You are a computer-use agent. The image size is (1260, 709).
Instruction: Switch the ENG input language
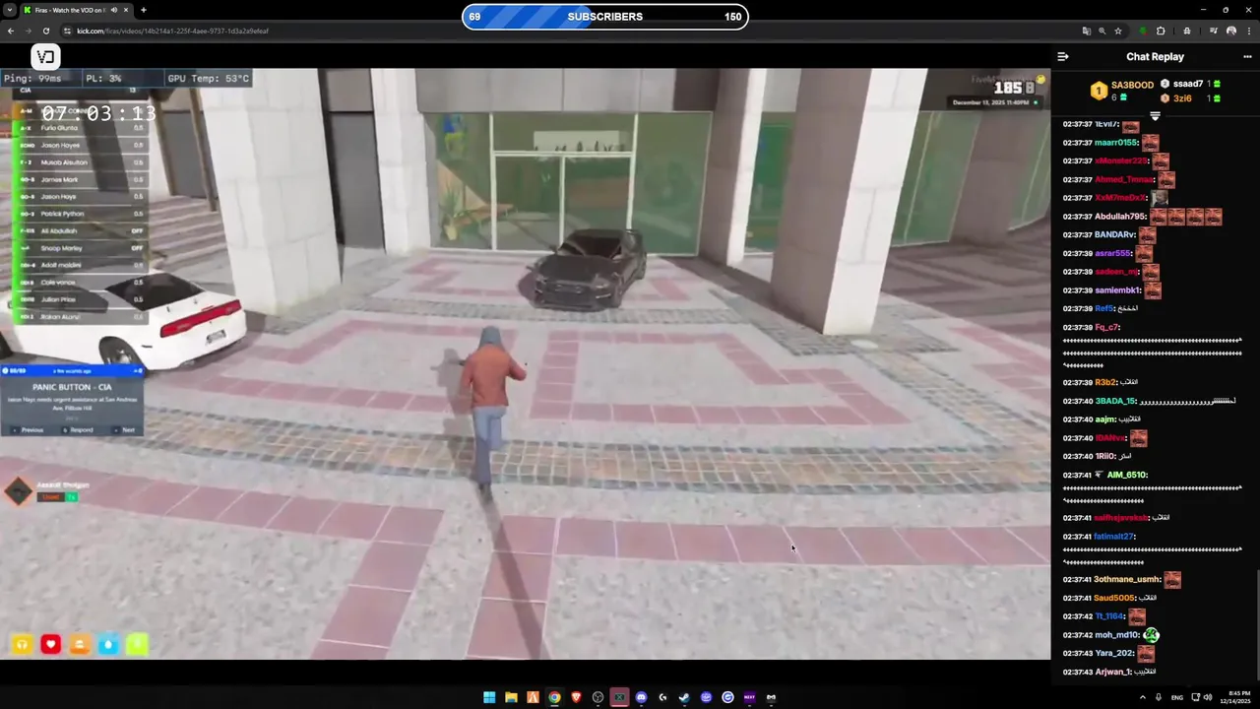[x=1177, y=697]
